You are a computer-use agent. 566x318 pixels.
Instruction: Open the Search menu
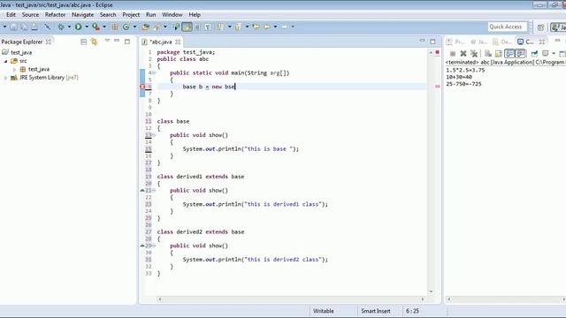coord(108,15)
